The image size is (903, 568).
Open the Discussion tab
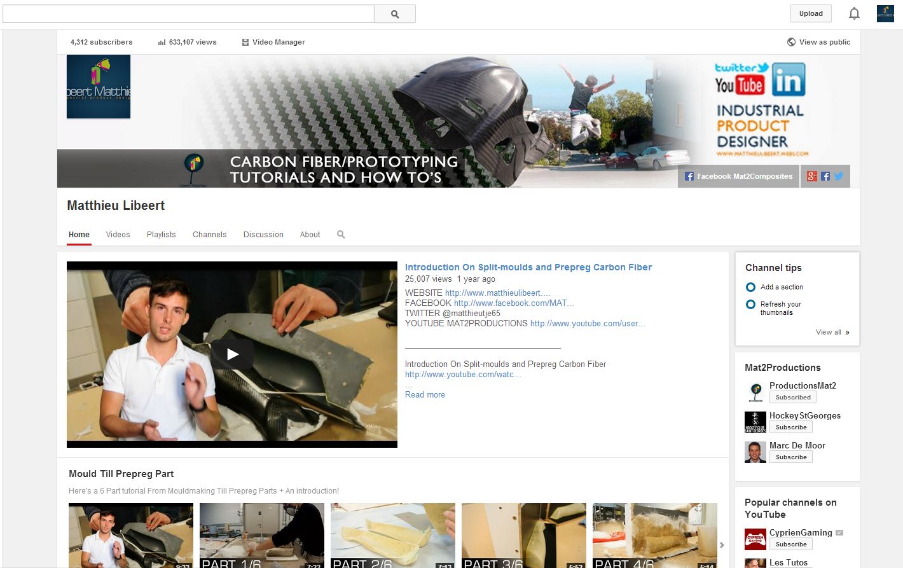tap(263, 234)
